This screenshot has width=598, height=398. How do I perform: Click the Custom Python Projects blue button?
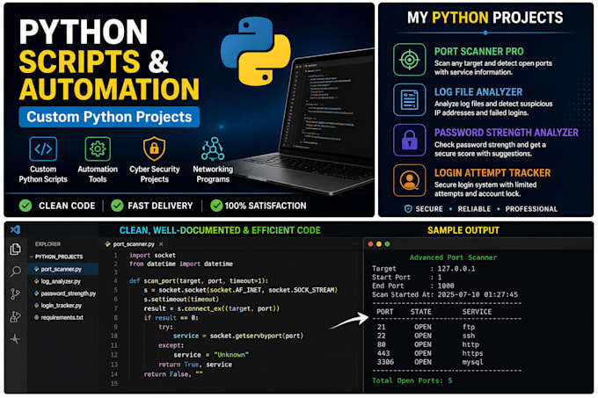(x=109, y=117)
